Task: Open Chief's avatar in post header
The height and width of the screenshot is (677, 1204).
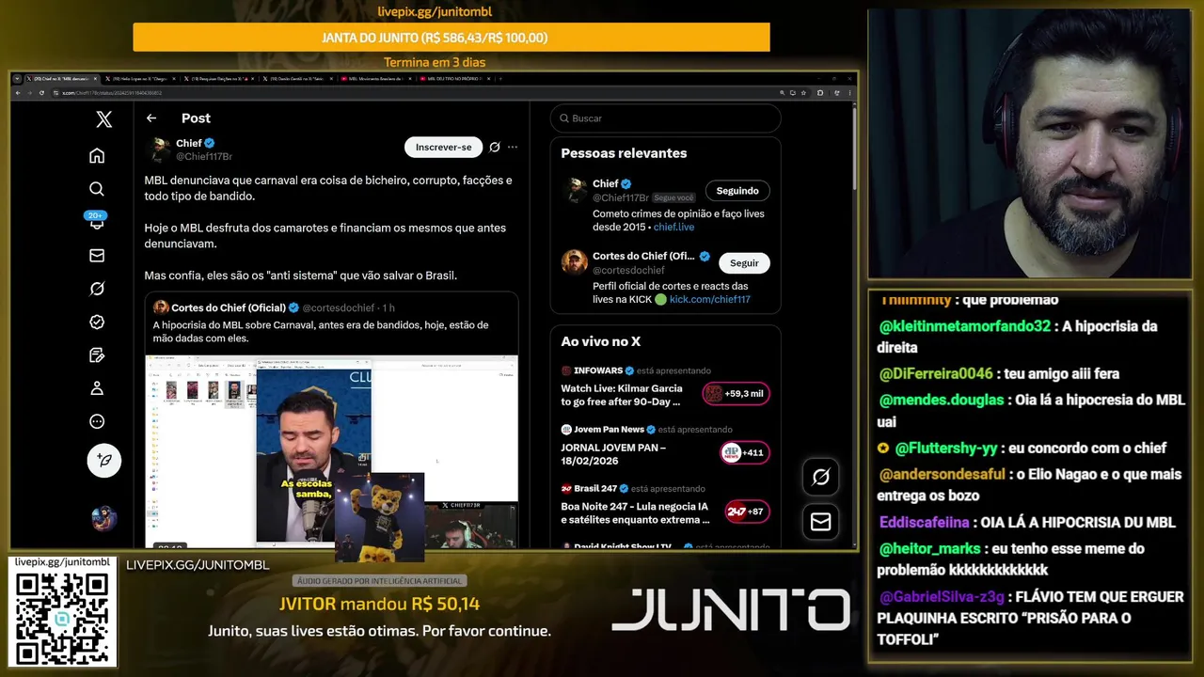Action: tap(159, 149)
